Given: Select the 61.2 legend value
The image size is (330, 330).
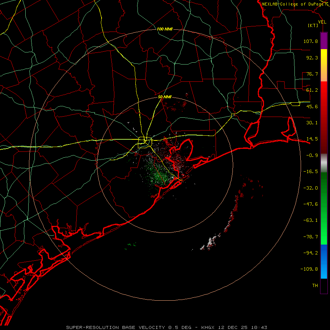Looking at the screenshot, I should [312, 90].
